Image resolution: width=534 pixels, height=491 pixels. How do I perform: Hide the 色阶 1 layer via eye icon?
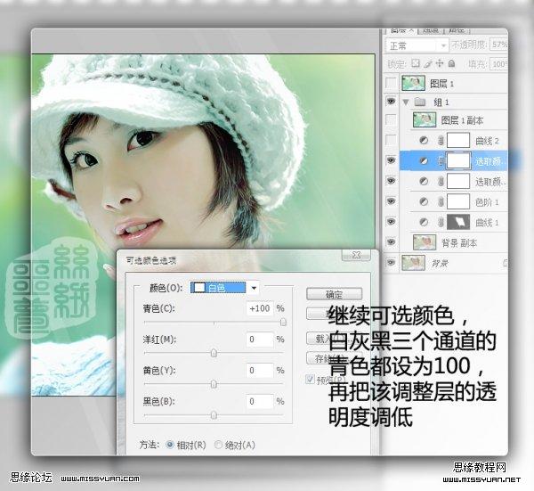[x=392, y=201]
